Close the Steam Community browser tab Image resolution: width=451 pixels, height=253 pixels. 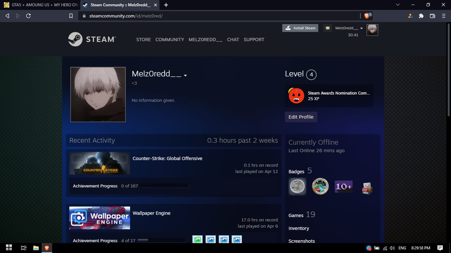click(156, 5)
